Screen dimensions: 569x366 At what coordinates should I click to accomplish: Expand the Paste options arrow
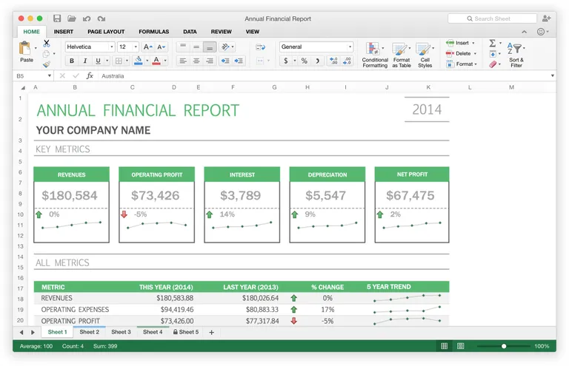[x=36, y=48]
